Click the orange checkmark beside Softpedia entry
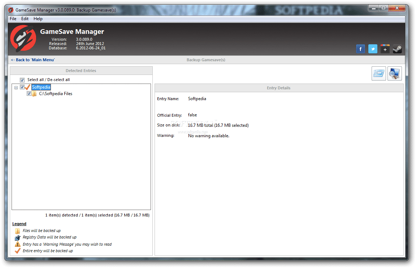Screen dimensions: 416x268 (27, 87)
